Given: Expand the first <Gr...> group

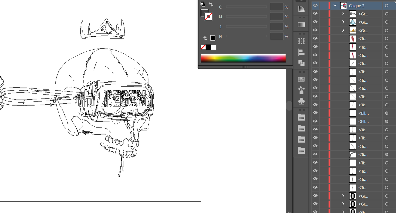Looking at the screenshot, I should pyautogui.click(x=343, y=14).
